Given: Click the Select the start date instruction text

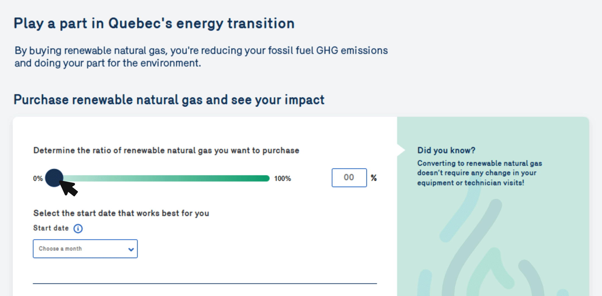Looking at the screenshot, I should (121, 213).
